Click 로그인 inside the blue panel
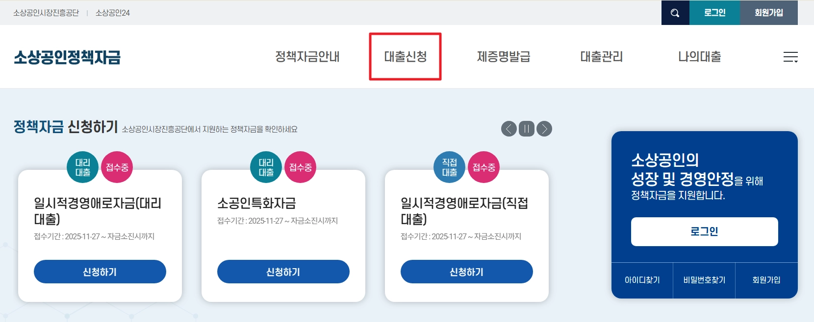The height and width of the screenshot is (322, 814). pos(704,231)
